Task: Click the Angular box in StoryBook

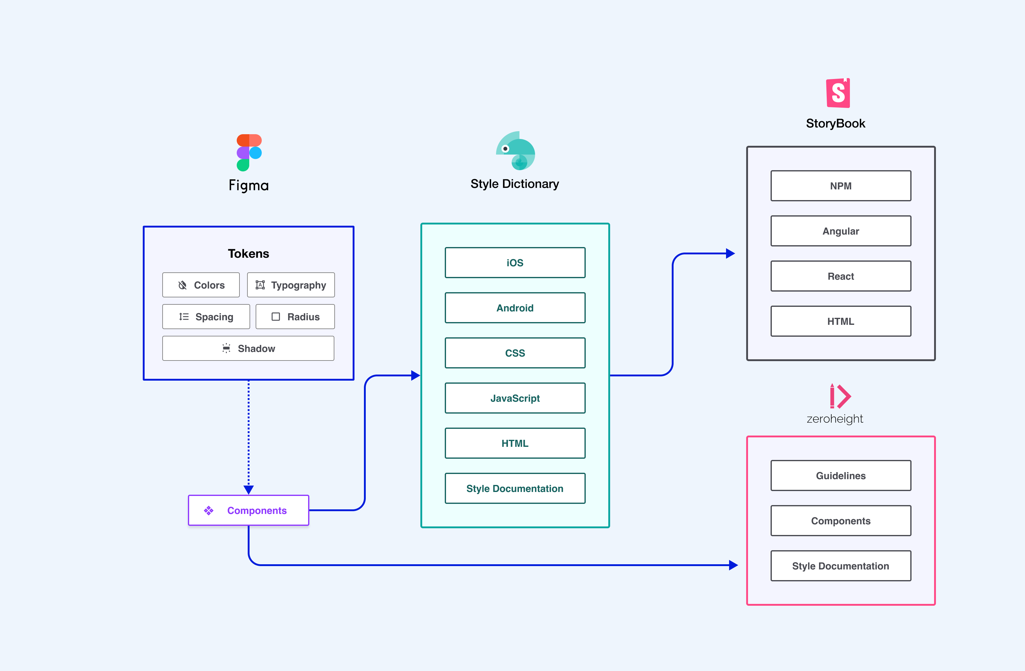Action: (841, 231)
